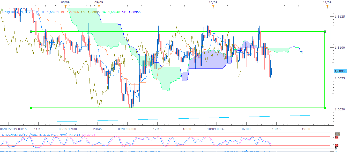This screenshot has width=349, height=152.
Task: Click the 09/09 06:00 time label
Action: [x=127, y=129]
